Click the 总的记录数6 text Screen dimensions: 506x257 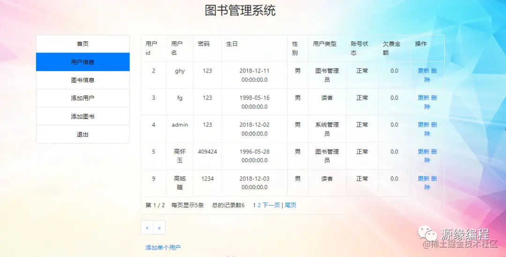[x=229, y=205]
